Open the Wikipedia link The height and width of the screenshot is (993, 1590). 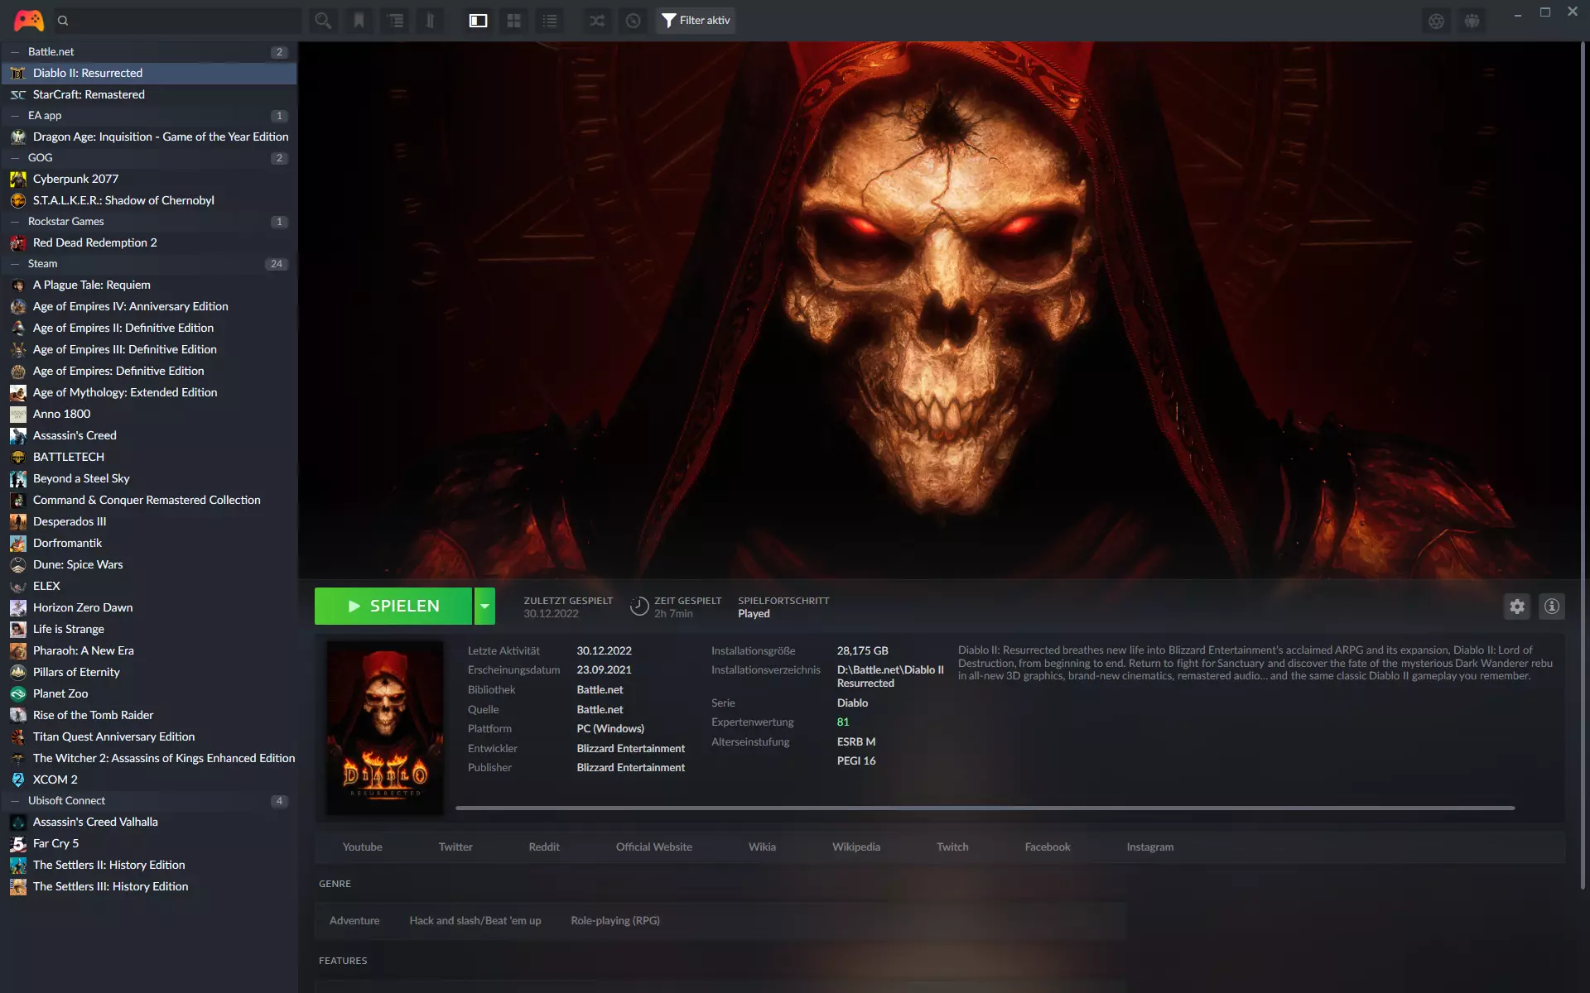[x=856, y=847]
